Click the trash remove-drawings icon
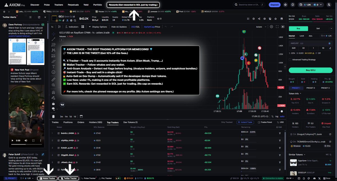The width and height of the screenshot is (337, 181). click(x=53, y=116)
